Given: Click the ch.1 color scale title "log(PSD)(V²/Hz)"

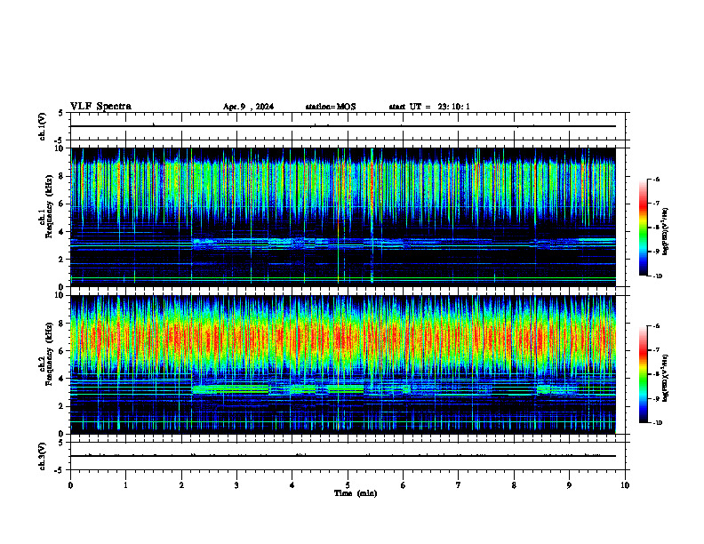Looking at the screenshot, I should pyautogui.click(x=666, y=231).
